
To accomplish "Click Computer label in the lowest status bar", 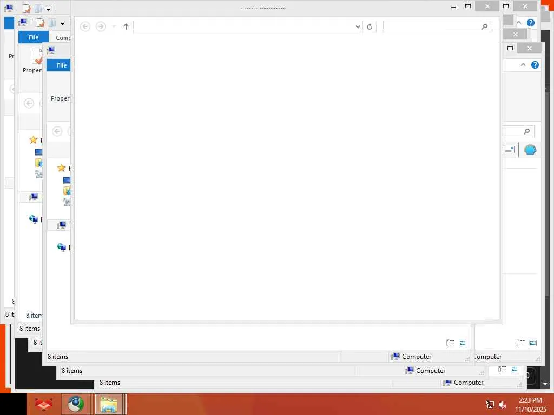I will coord(469,383).
